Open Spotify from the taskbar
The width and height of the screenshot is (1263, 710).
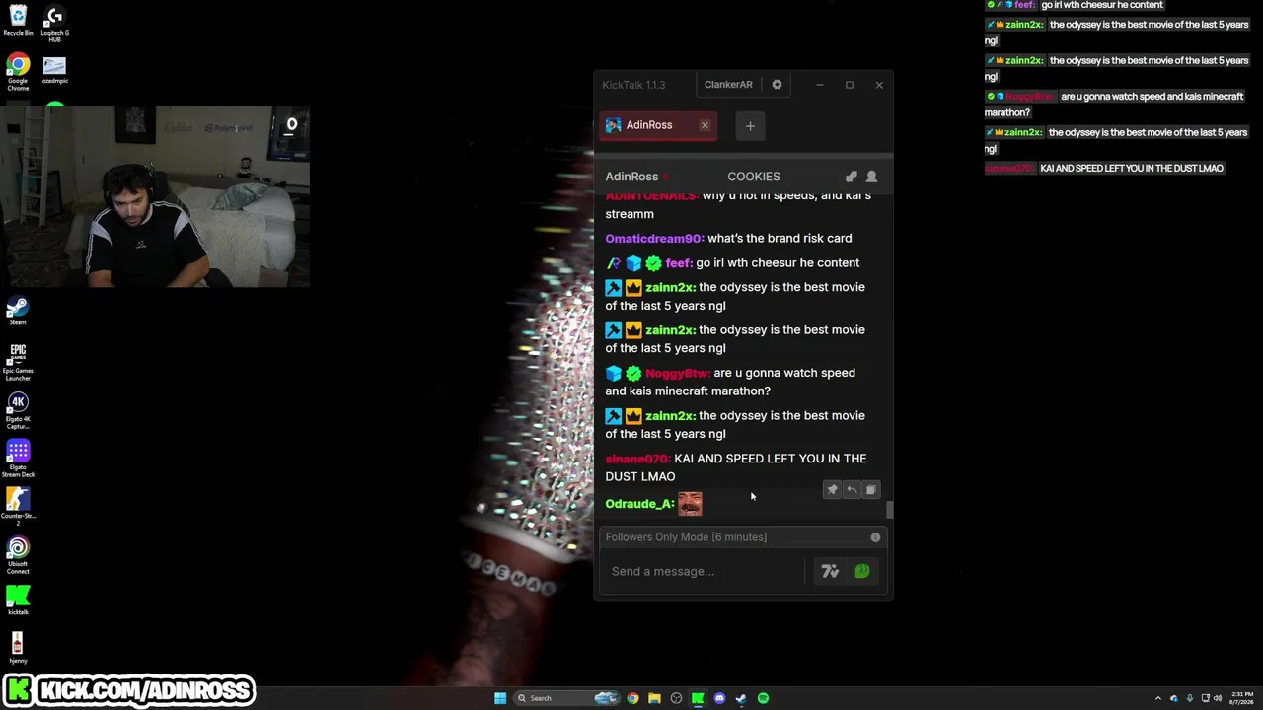pos(763,698)
